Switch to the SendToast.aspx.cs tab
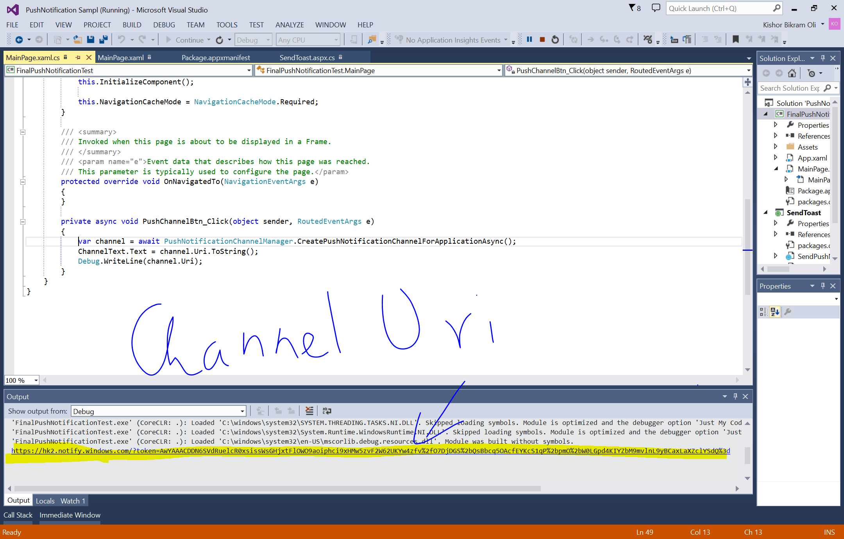Screen dimensions: 844x539 [307, 58]
